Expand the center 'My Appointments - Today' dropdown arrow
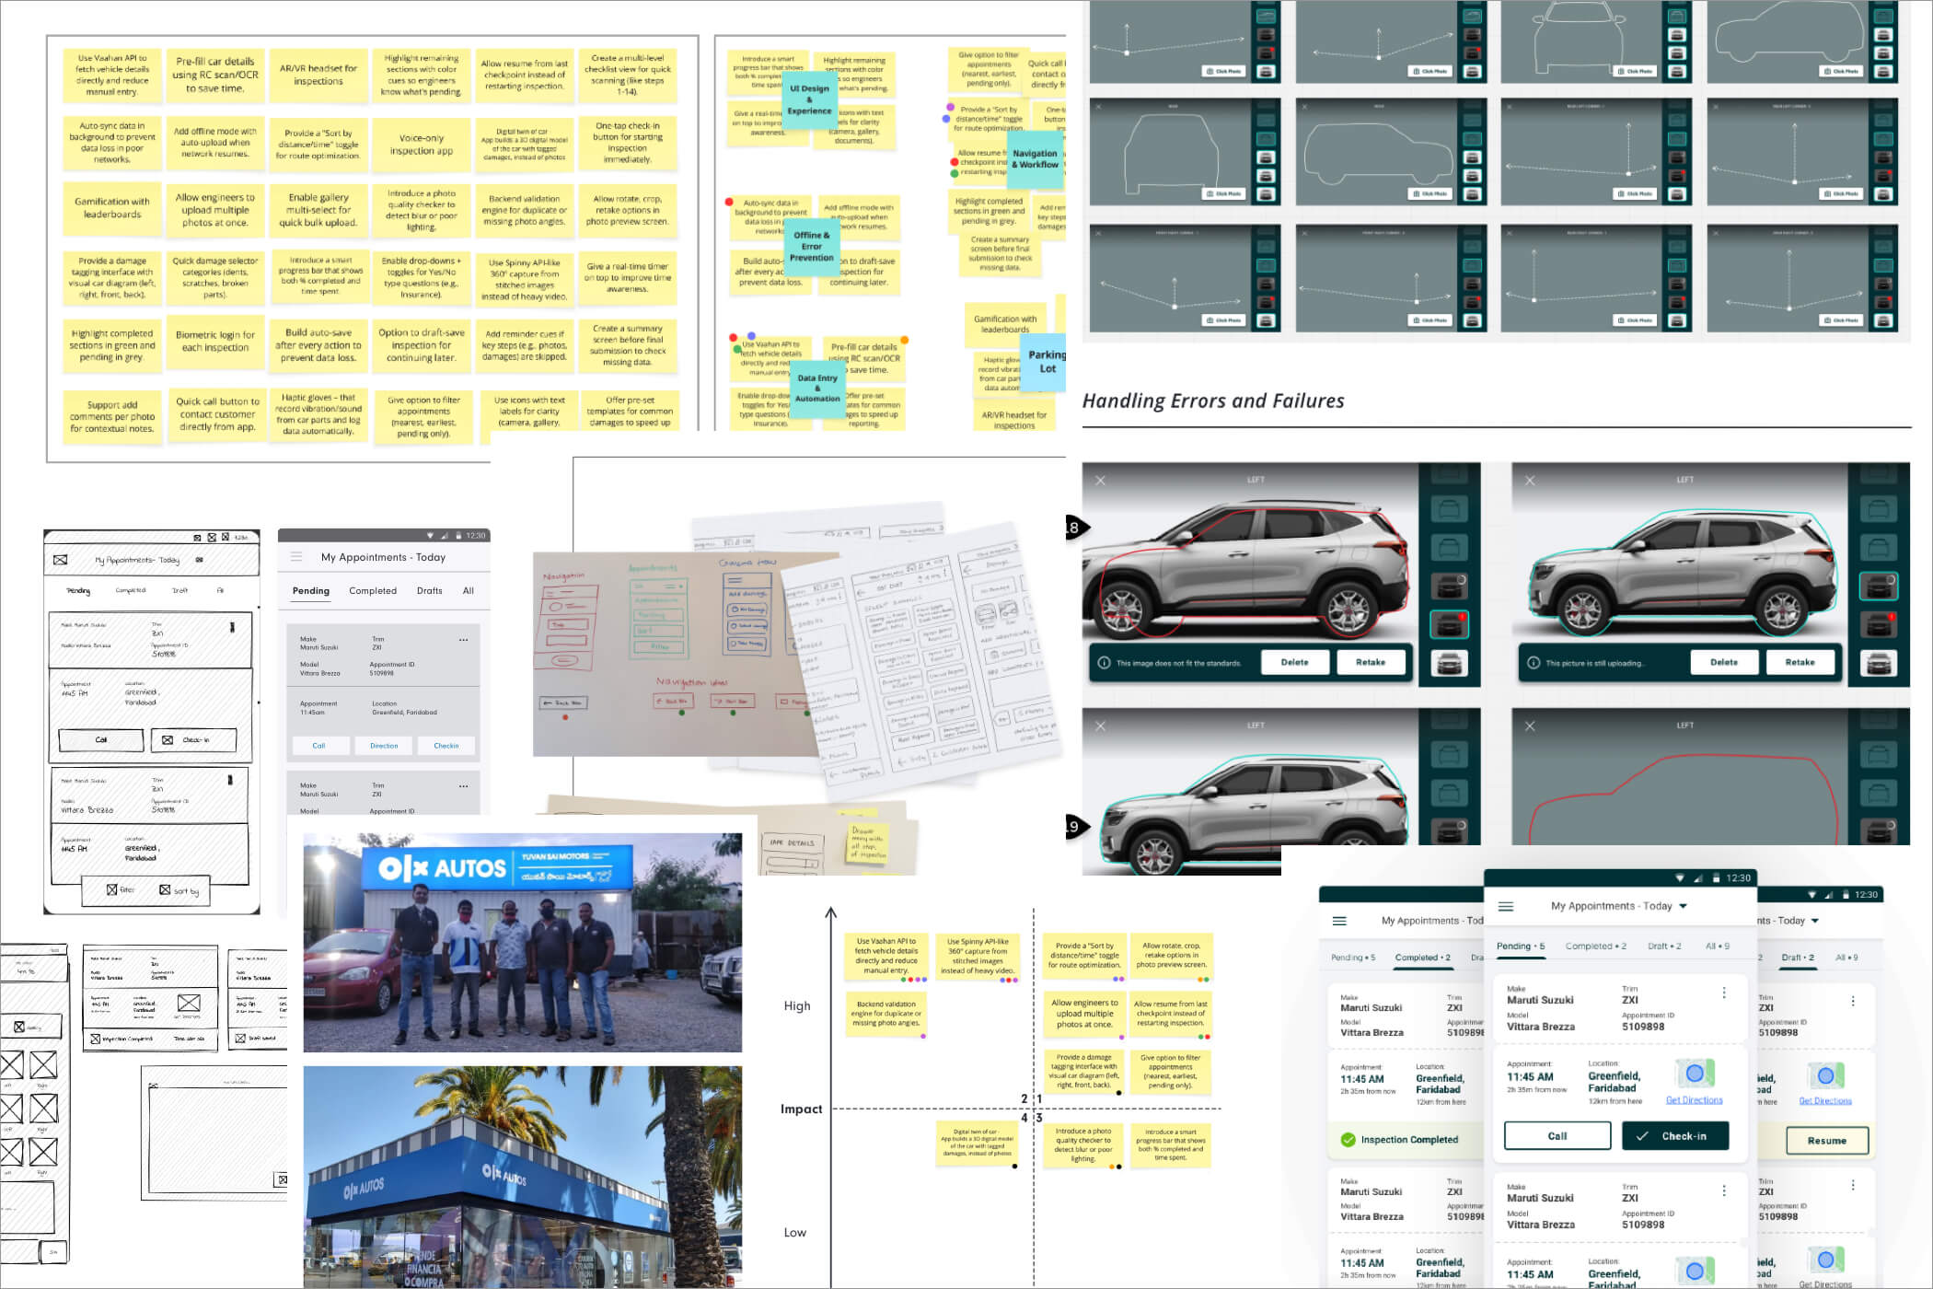 tap(1684, 907)
